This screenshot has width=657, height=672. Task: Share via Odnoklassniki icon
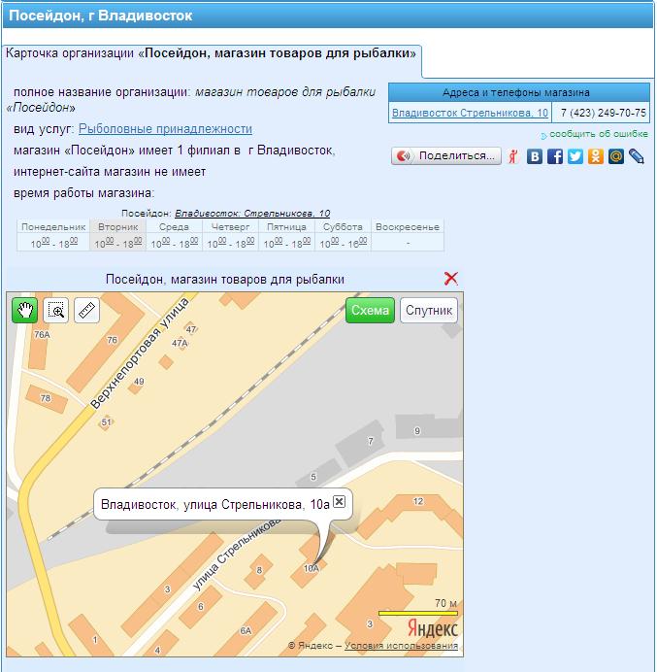pos(595,156)
